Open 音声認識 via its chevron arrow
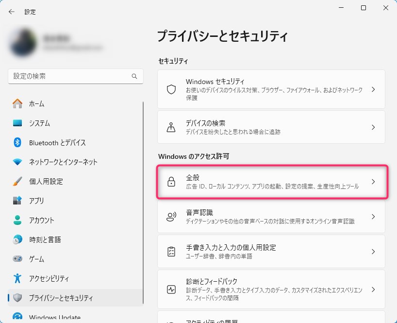Image resolution: width=397 pixels, height=323 pixels. tap(373, 217)
